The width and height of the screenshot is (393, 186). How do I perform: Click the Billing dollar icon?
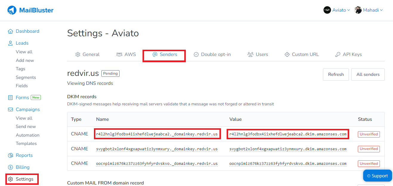pos(10,167)
